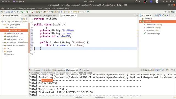176x99 pixels.
Task: Toggle Hide Non-Public Members green dot in Outline
Action: 165,15
